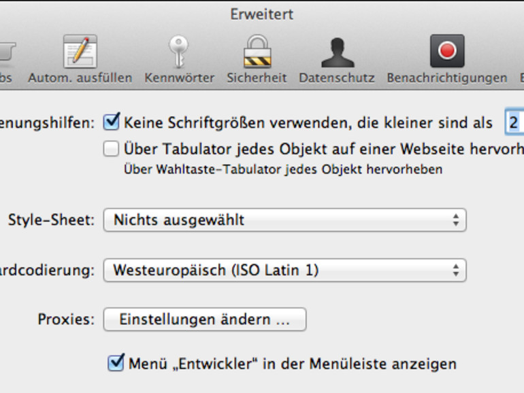Click the partially visible Tabs icon
This screenshot has width=524, height=393.
point(7,52)
